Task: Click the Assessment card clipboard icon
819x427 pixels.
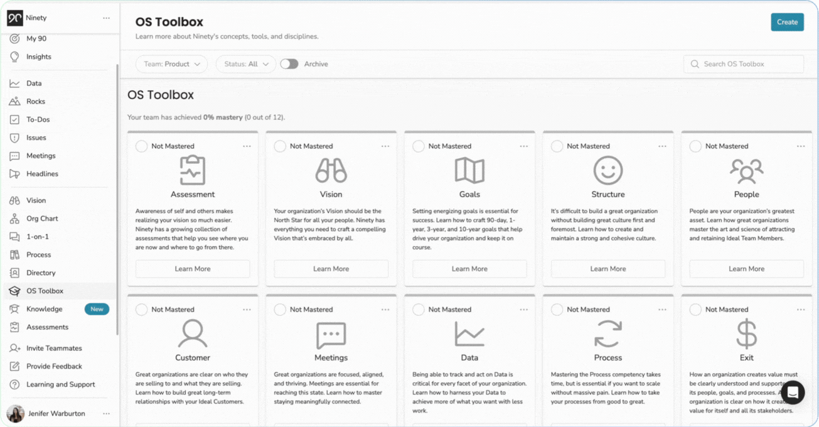Action: (193, 170)
